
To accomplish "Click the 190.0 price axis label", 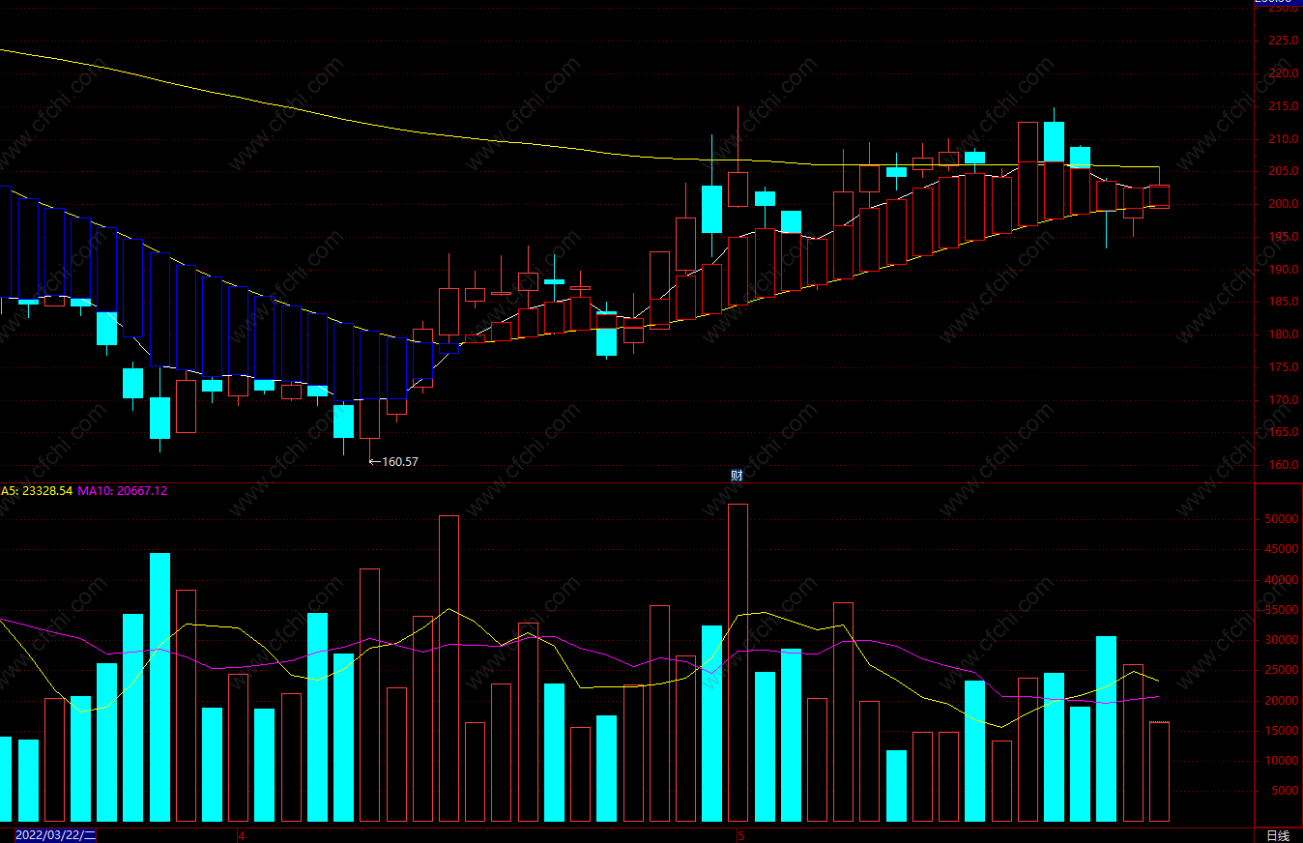I will coord(1281,270).
